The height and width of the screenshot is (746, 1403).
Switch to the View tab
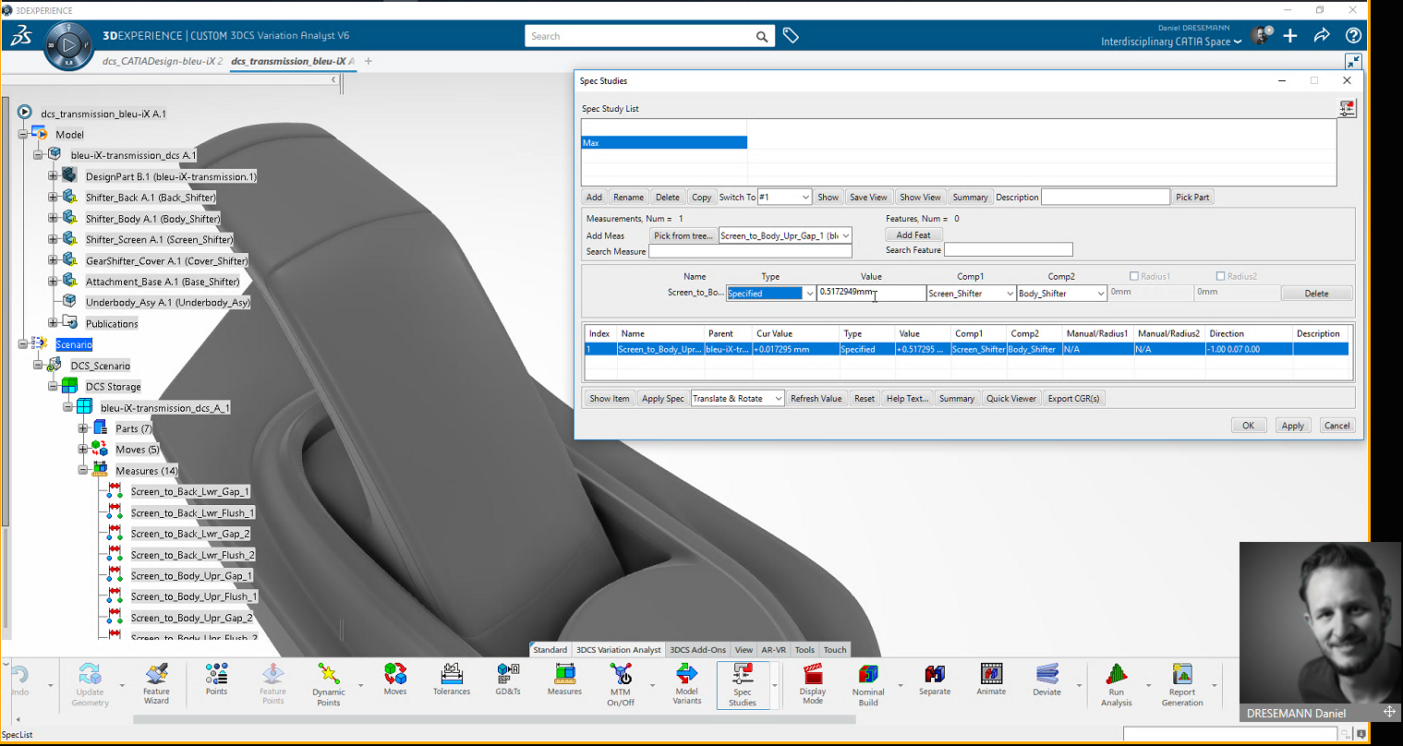tap(744, 650)
